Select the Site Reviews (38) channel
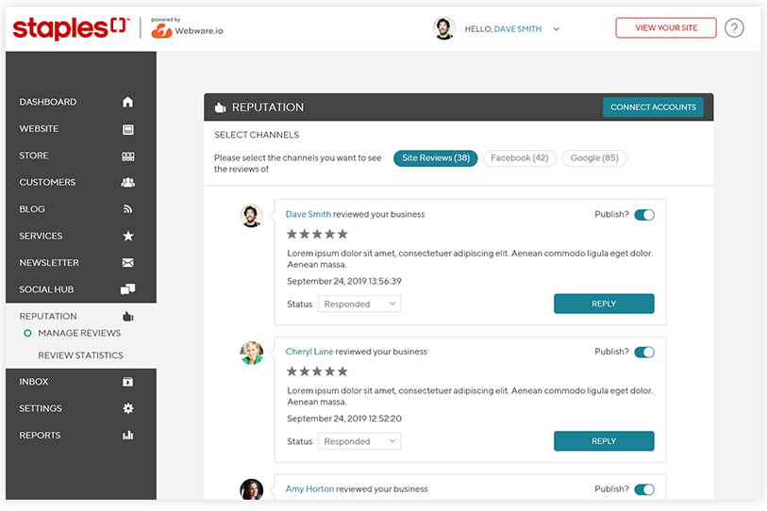 435,158
